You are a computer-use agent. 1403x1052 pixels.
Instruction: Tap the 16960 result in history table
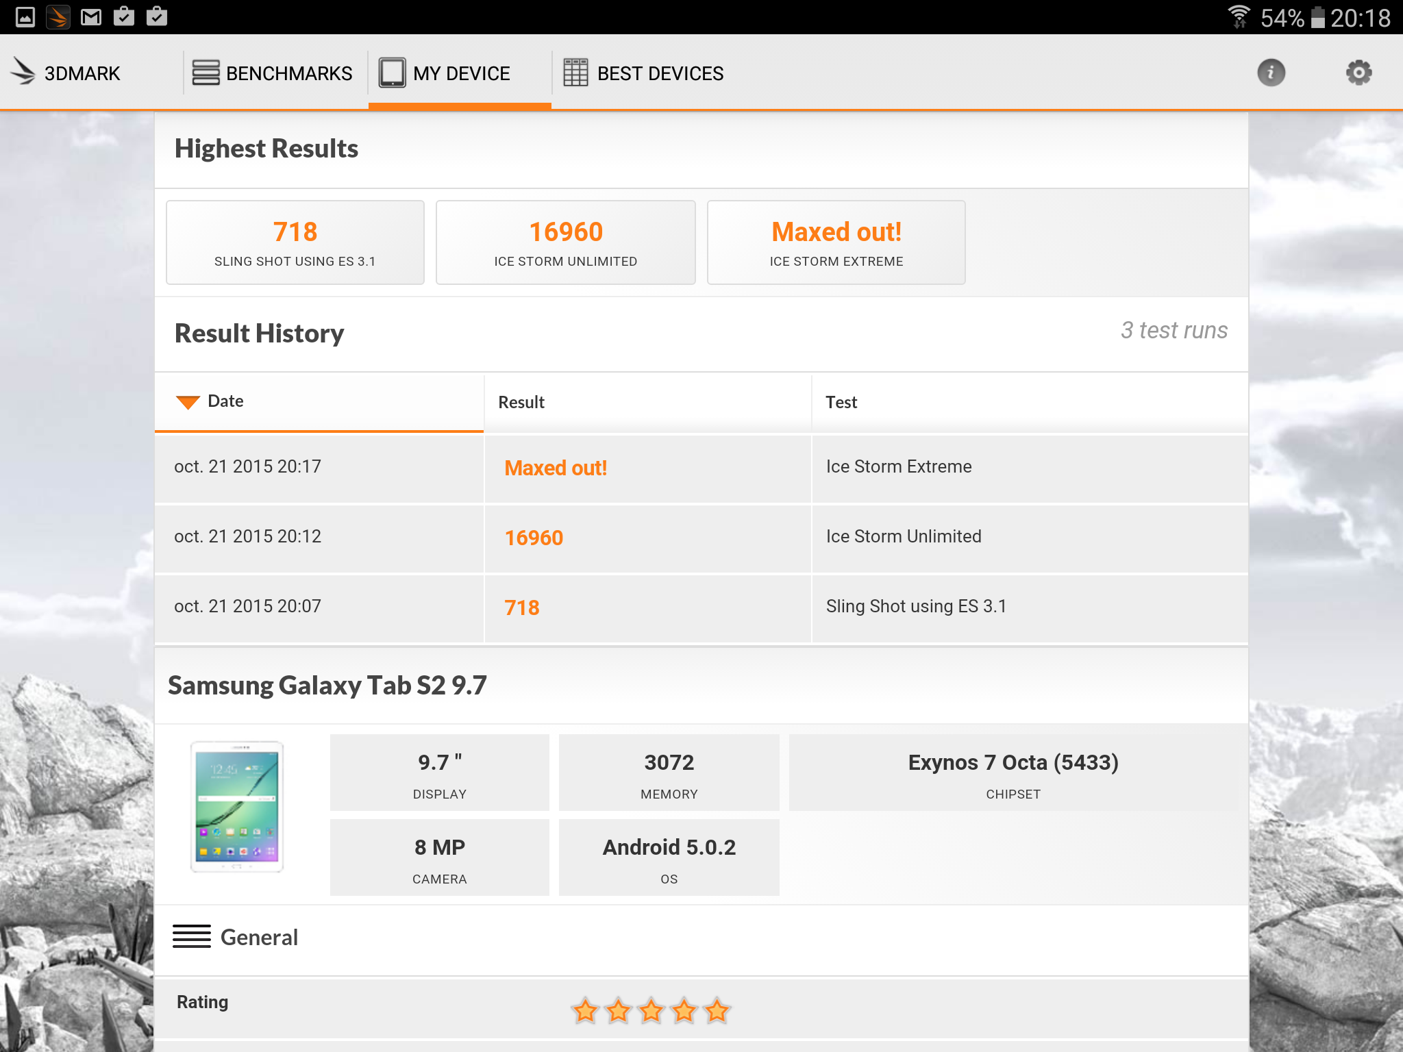pos(534,538)
